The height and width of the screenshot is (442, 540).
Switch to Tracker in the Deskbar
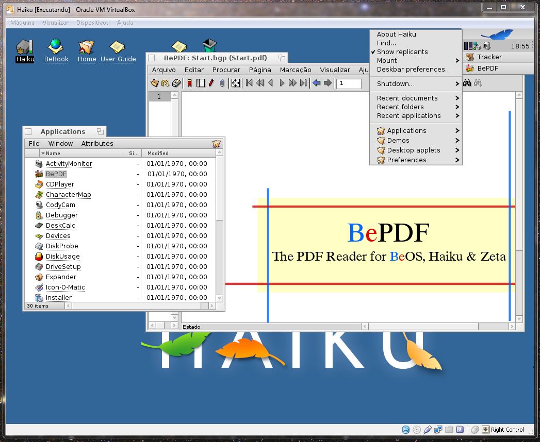[498, 57]
